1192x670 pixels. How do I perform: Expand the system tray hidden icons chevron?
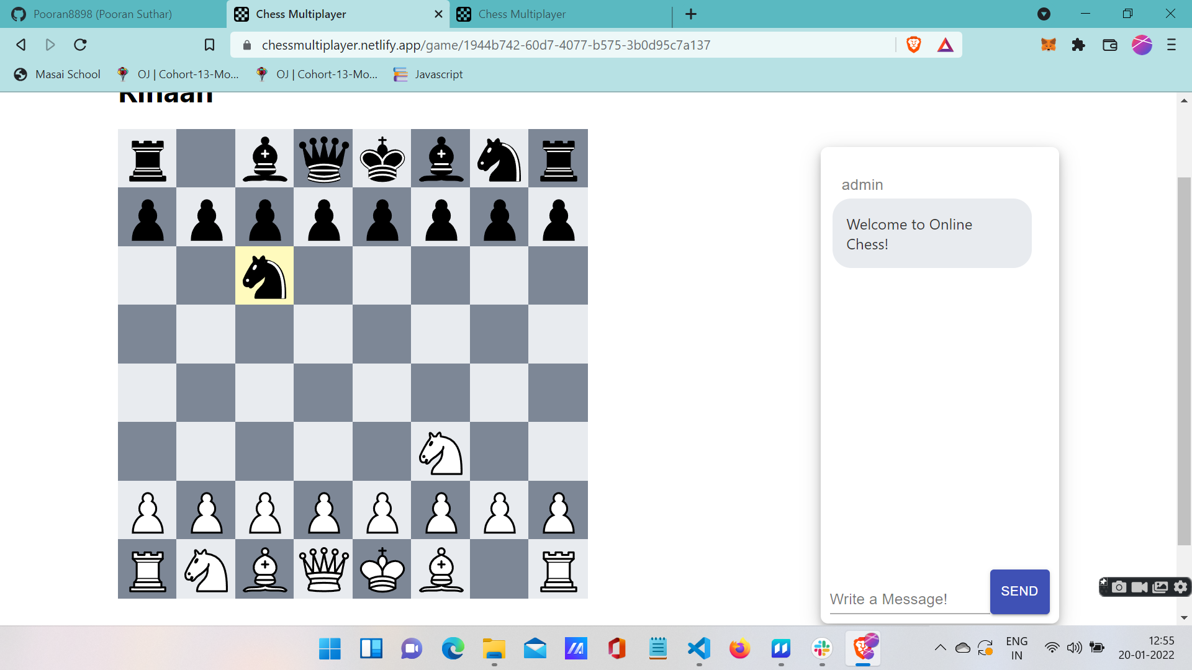(x=940, y=648)
